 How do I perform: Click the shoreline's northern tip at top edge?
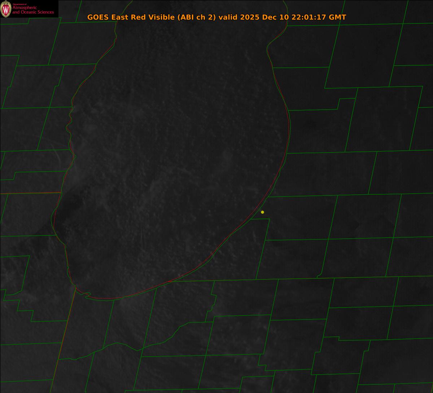(x=285, y=3)
